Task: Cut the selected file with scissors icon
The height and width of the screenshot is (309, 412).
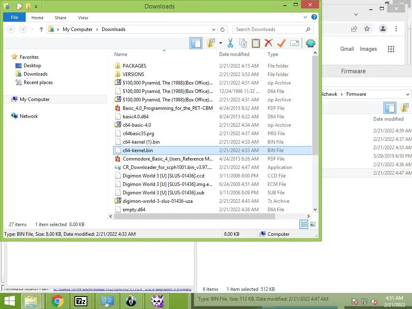Action: [x=231, y=43]
